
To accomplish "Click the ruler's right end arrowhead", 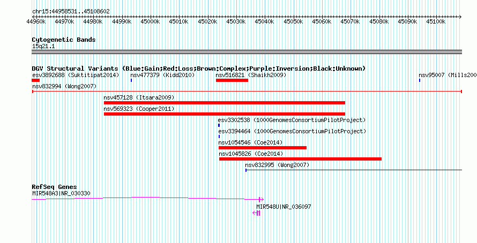I will click(x=460, y=17).
